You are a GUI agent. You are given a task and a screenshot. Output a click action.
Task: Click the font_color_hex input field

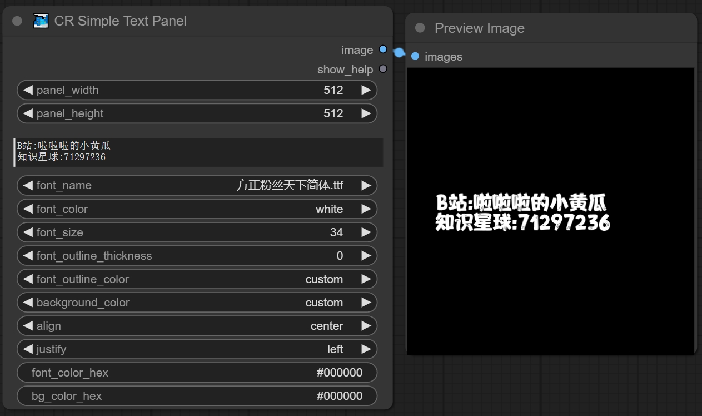(197, 373)
